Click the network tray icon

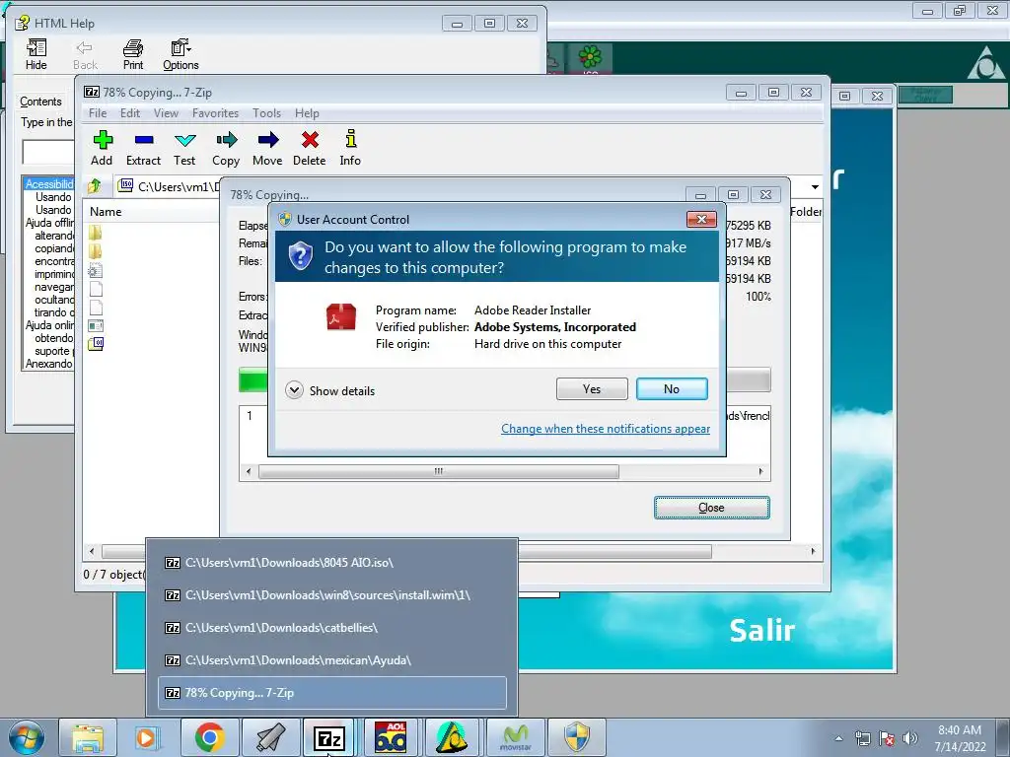pyautogui.click(x=862, y=738)
